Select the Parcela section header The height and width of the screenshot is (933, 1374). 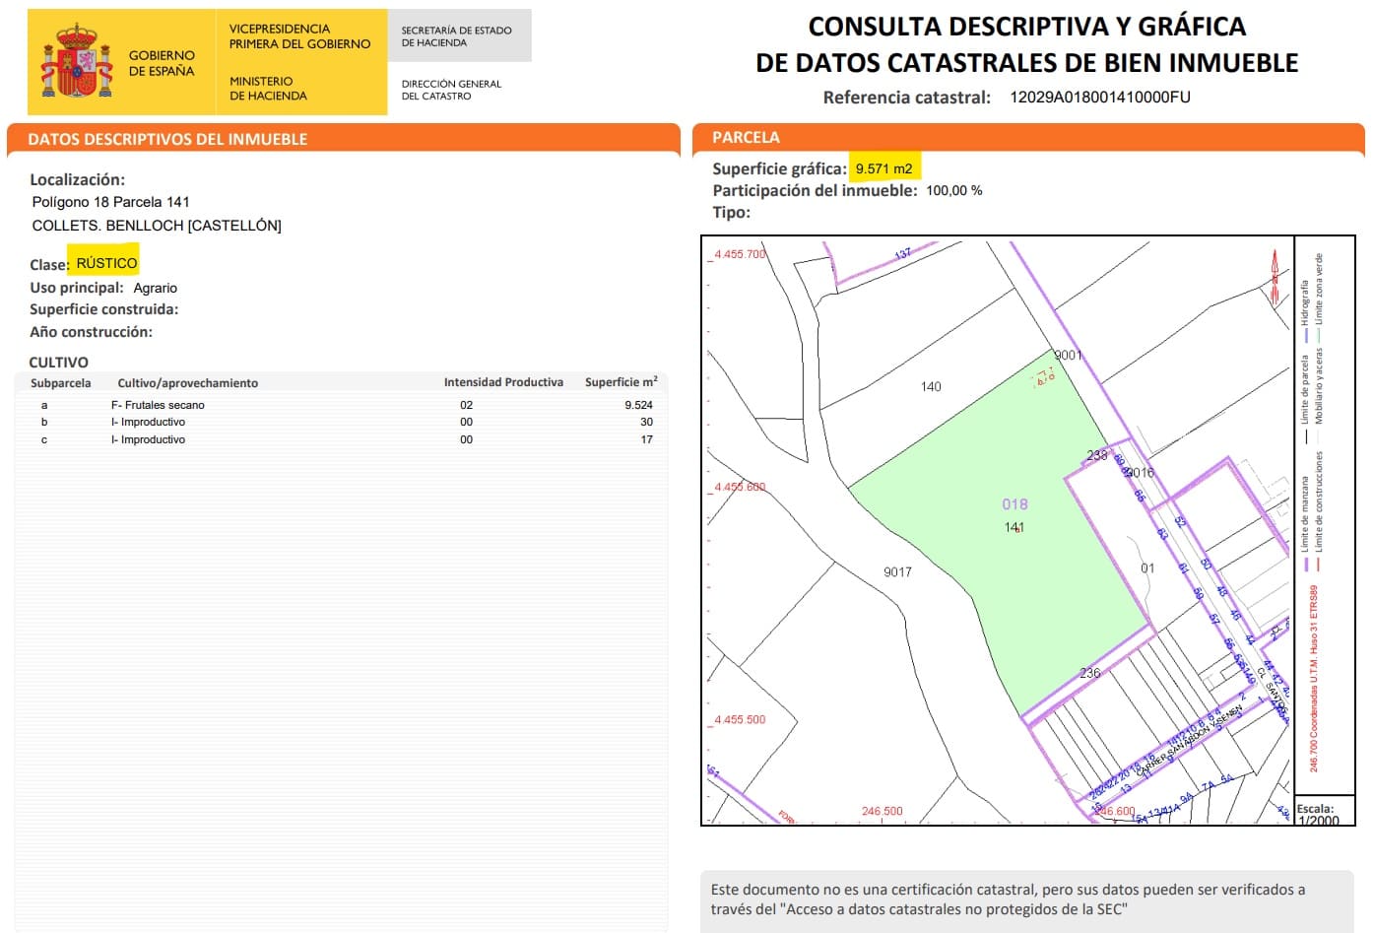pos(746,137)
